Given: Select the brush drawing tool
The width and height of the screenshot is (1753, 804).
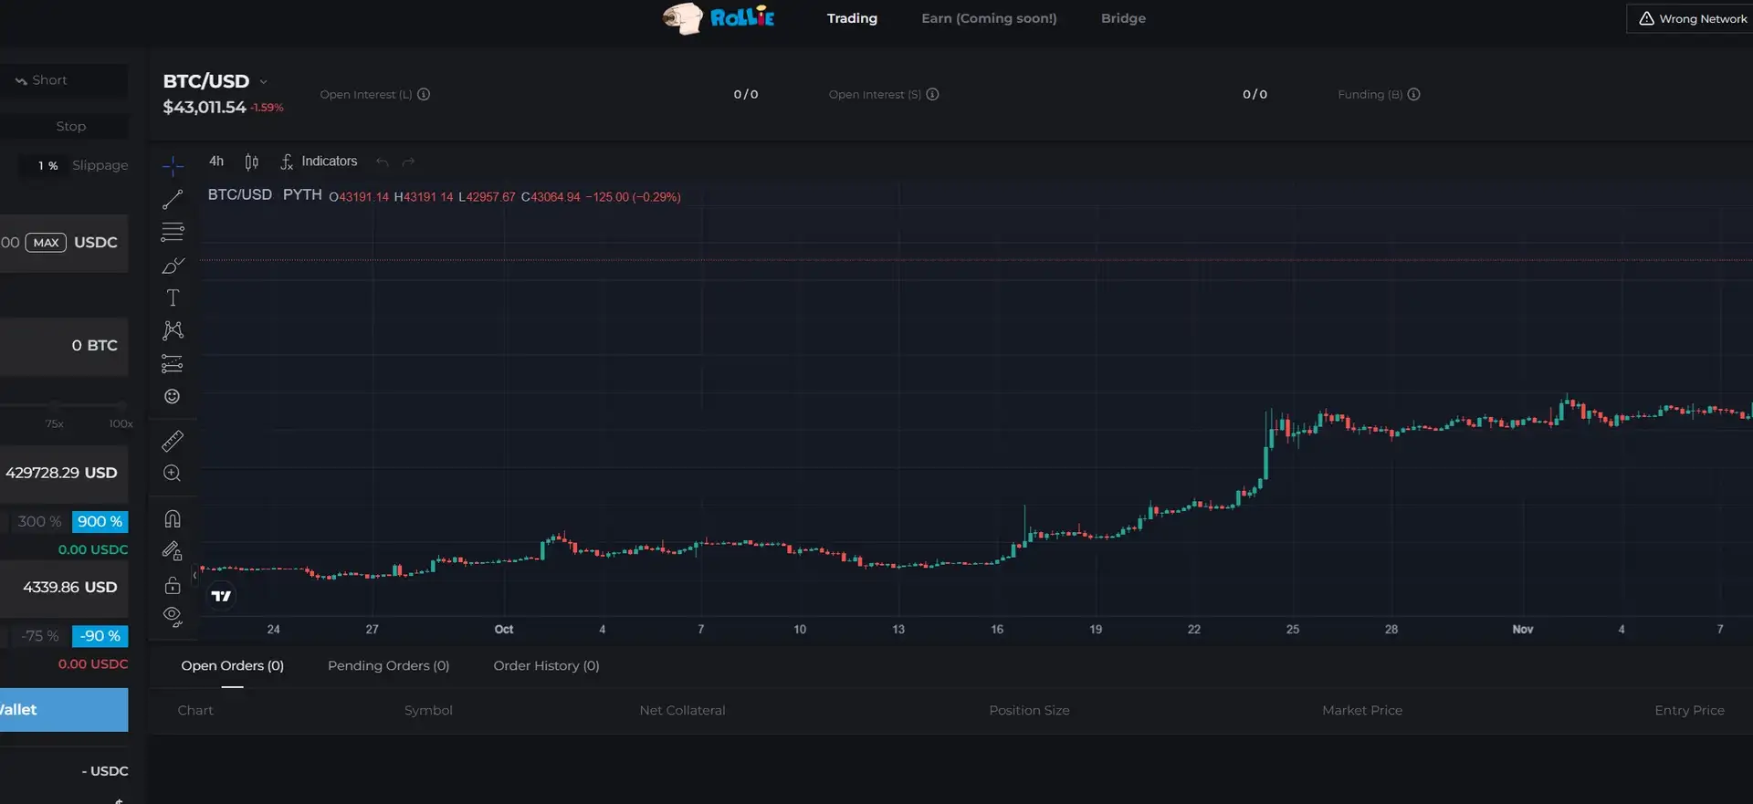Looking at the screenshot, I should tap(173, 266).
